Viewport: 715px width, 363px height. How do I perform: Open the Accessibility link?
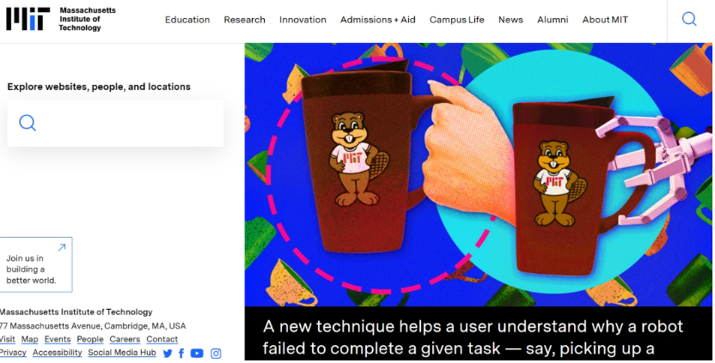point(57,353)
